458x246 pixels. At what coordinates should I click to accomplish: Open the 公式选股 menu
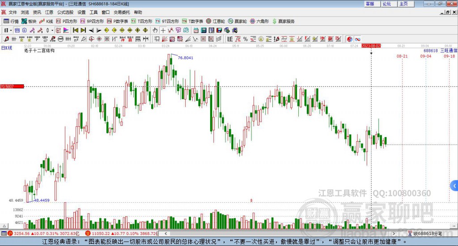point(65,12)
